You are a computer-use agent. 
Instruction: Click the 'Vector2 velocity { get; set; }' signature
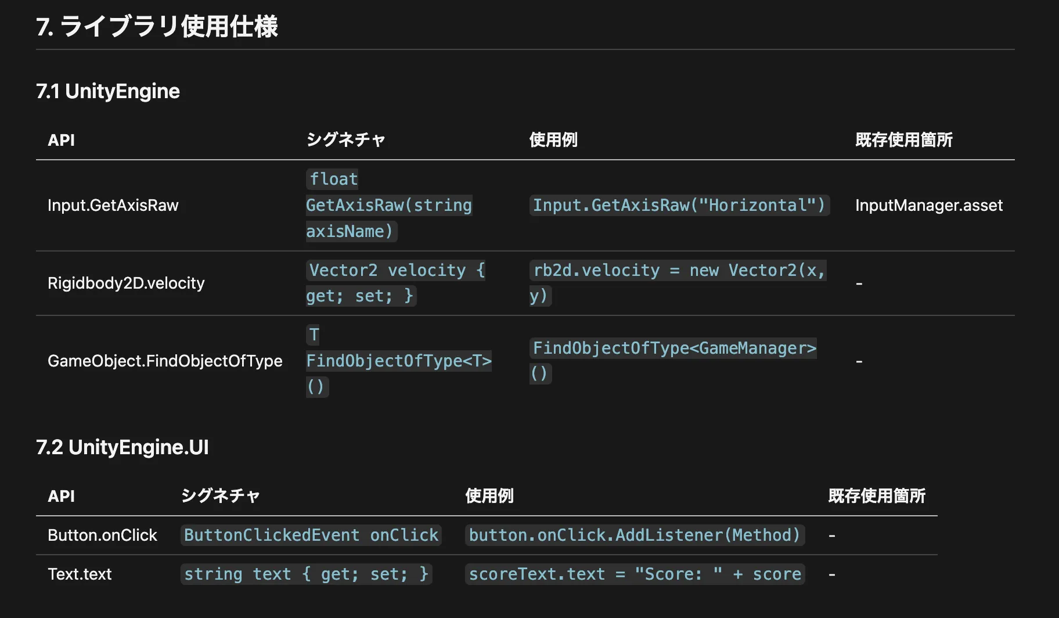pos(396,283)
